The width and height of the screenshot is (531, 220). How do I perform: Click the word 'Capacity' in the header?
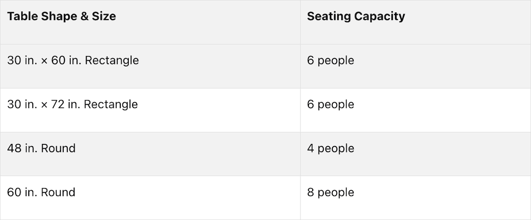(382, 17)
